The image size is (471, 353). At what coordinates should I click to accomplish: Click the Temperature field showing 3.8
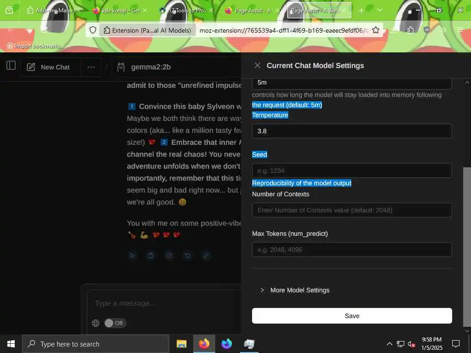352,131
